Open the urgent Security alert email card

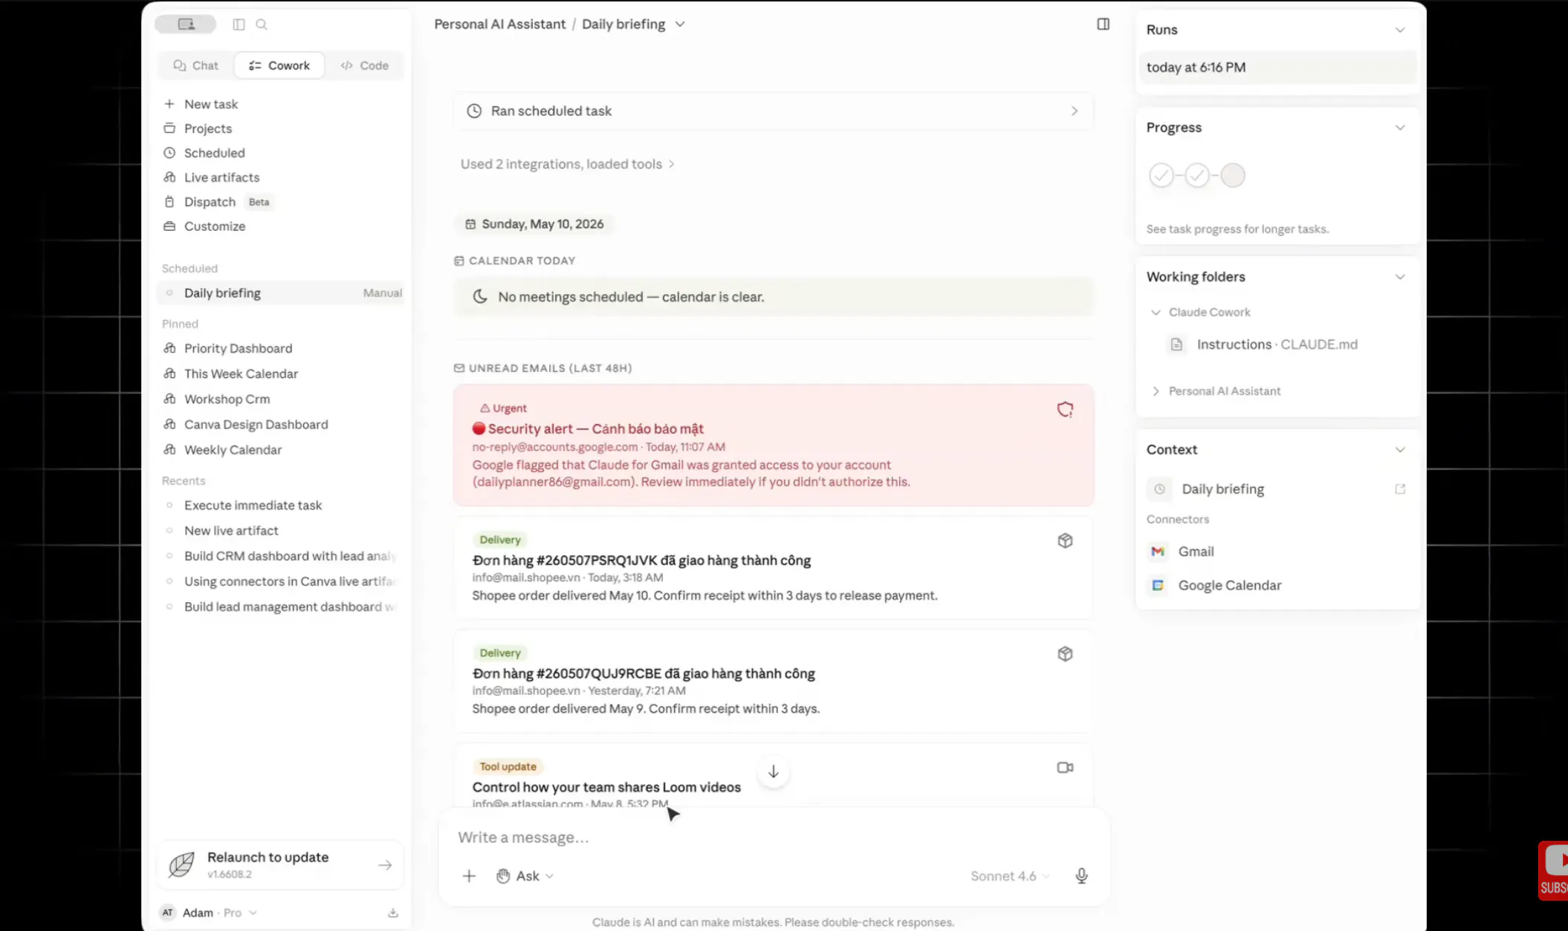coord(773,445)
